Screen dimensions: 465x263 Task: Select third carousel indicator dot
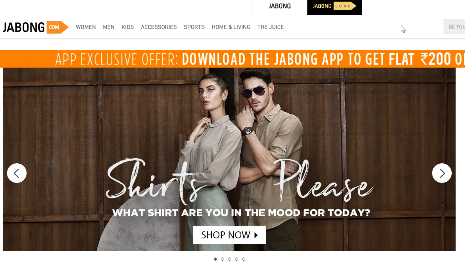230,259
